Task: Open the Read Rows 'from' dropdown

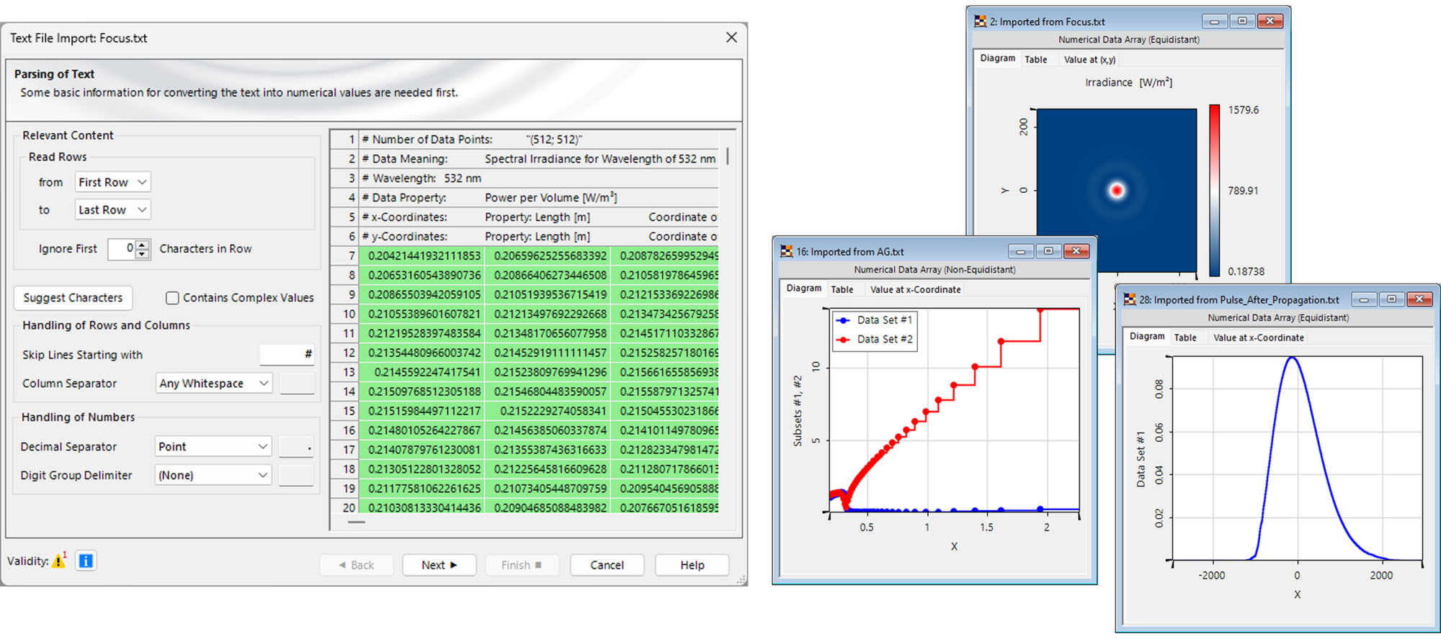Action: 112,182
